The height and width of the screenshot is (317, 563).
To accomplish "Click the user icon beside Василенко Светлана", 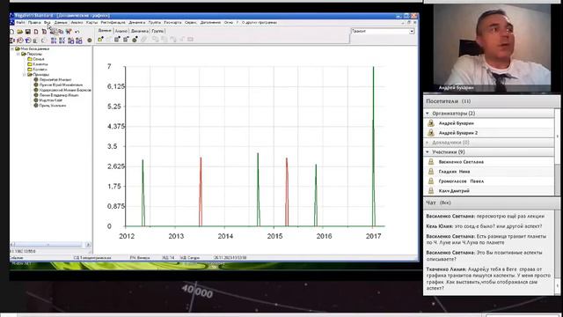I will click(x=431, y=162).
